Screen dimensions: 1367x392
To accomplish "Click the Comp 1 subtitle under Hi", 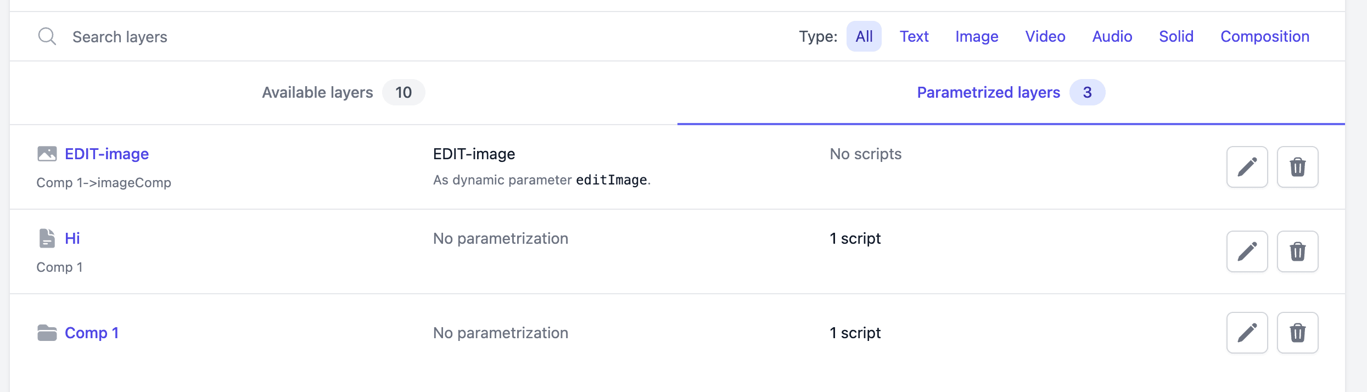I will tap(59, 267).
